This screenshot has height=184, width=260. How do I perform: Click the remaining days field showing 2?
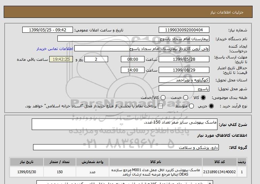pyautogui.click(x=96, y=59)
